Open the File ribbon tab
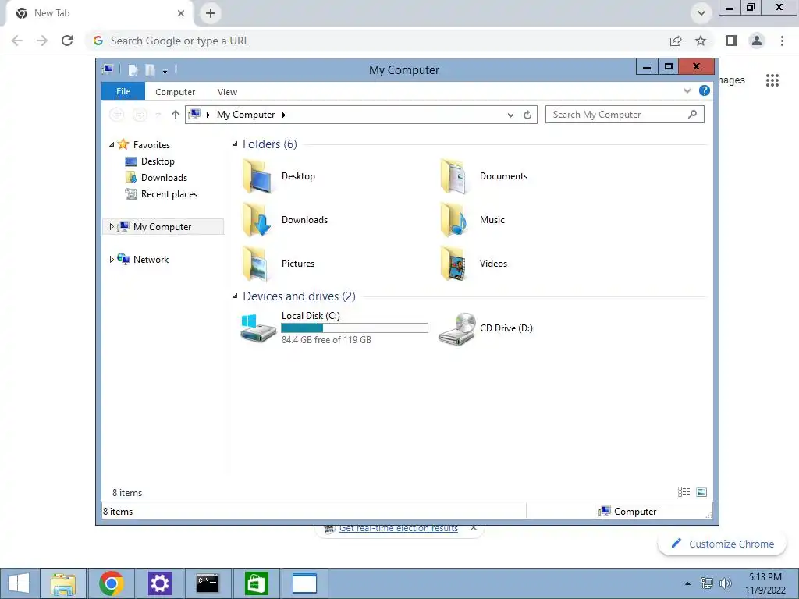This screenshot has height=599, width=799. pyautogui.click(x=123, y=91)
